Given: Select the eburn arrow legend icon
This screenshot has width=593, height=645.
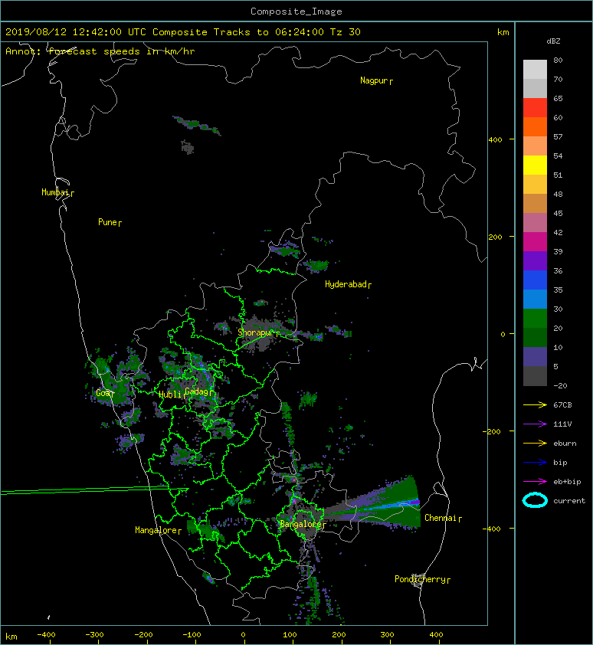Looking at the screenshot, I should [535, 444].
